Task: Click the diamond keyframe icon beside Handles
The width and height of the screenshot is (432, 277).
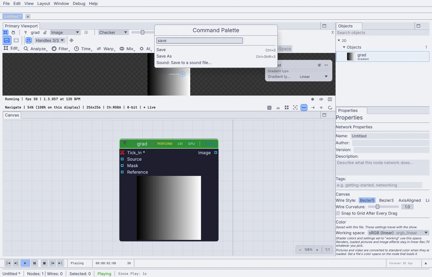Action: 72,40
